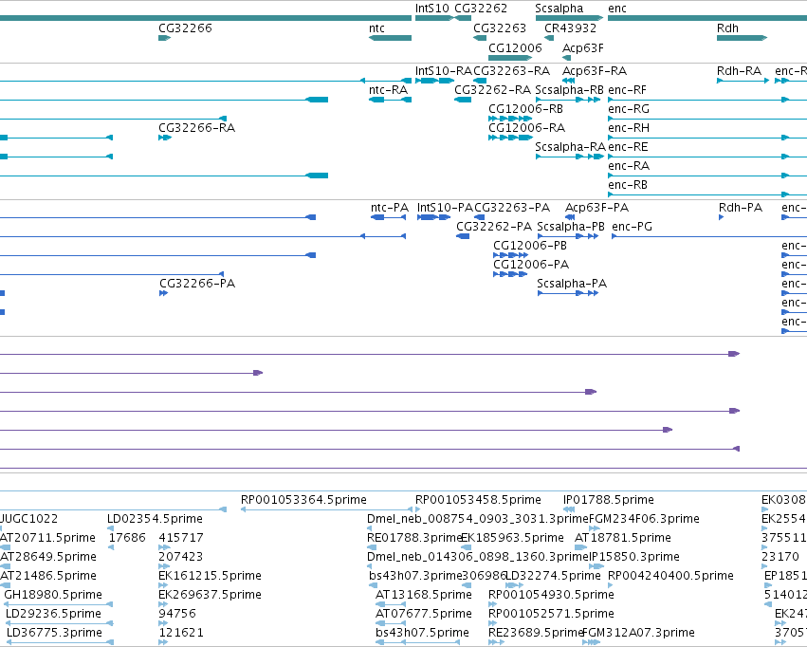Select the Scsalpha gene label

559,9
